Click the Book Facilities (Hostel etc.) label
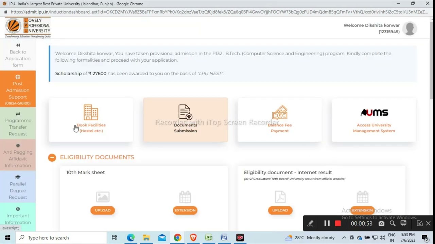The height and width of the screenshot is (244, 435). [91, 128]
